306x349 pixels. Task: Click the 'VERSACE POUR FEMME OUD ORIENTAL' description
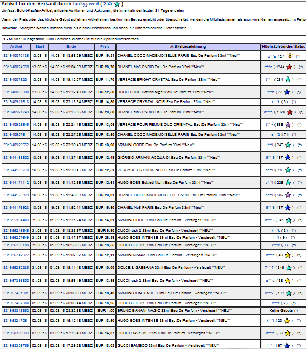click(180, 125)
